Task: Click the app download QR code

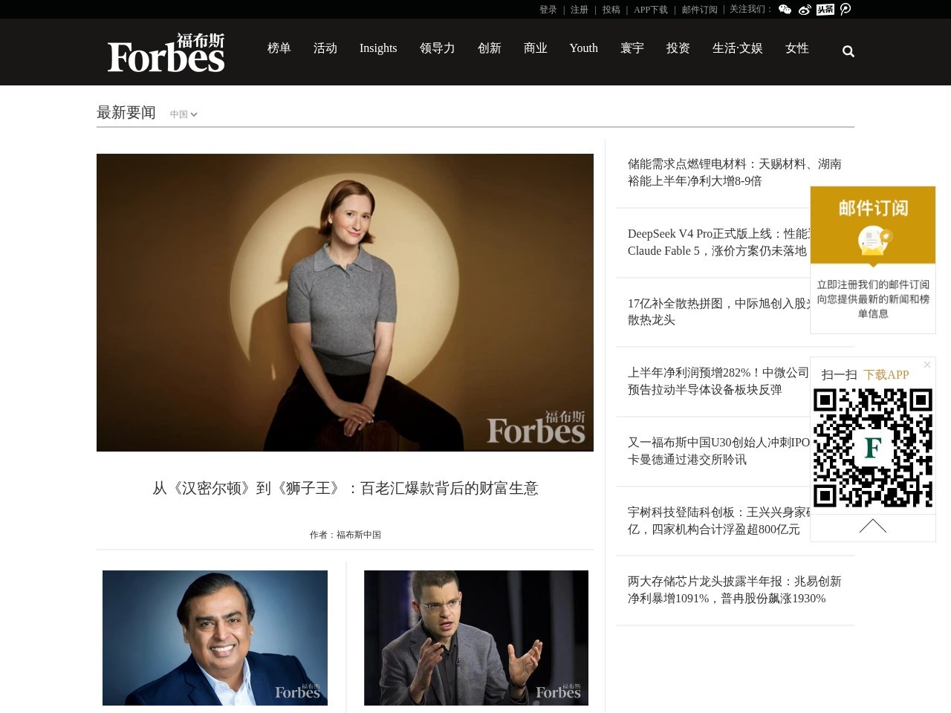Action: (x=873, y=448)
